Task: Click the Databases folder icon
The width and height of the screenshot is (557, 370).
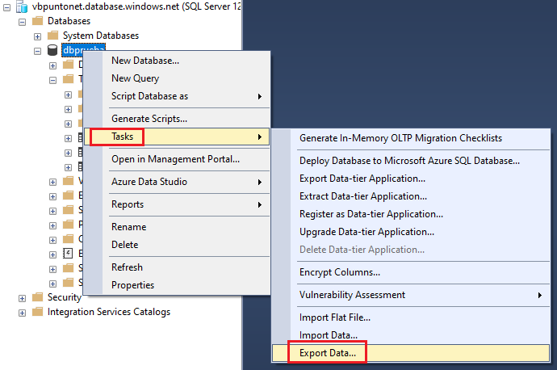Action: click(37, 21)
